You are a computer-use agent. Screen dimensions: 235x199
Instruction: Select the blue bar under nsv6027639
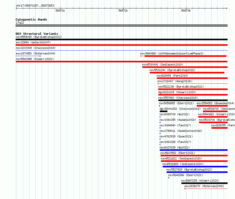click(x=194, y=150)
